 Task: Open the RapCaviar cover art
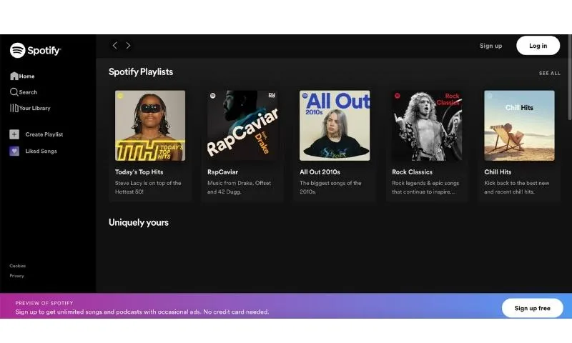(x=242, y=126)
